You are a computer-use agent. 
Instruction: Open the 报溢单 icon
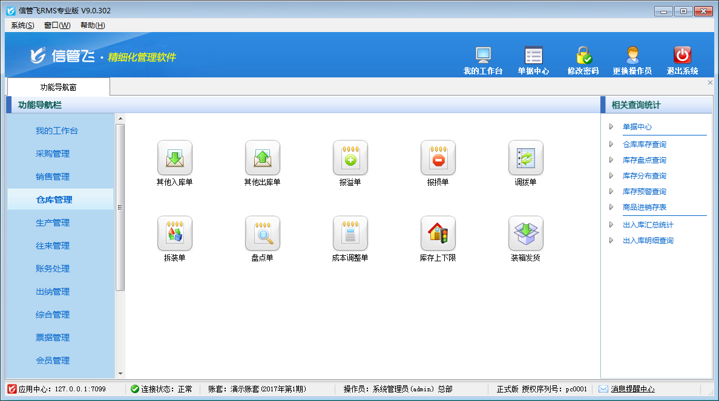coord(350,158)
